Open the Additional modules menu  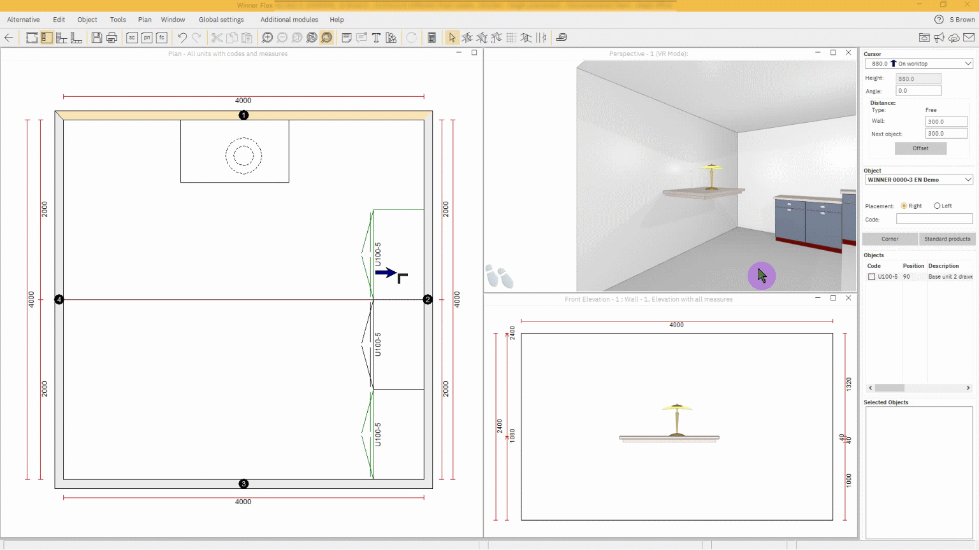click(x=289, y=20)
